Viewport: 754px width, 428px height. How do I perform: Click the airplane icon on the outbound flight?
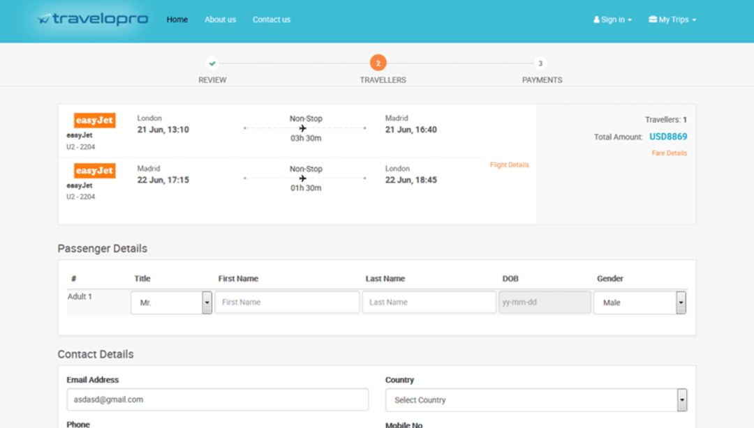pos(303,128)
